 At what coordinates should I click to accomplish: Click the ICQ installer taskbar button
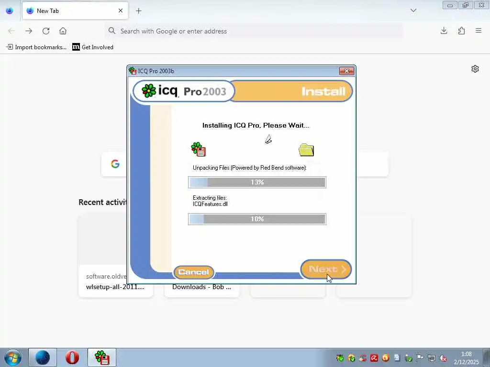(102, 357)
